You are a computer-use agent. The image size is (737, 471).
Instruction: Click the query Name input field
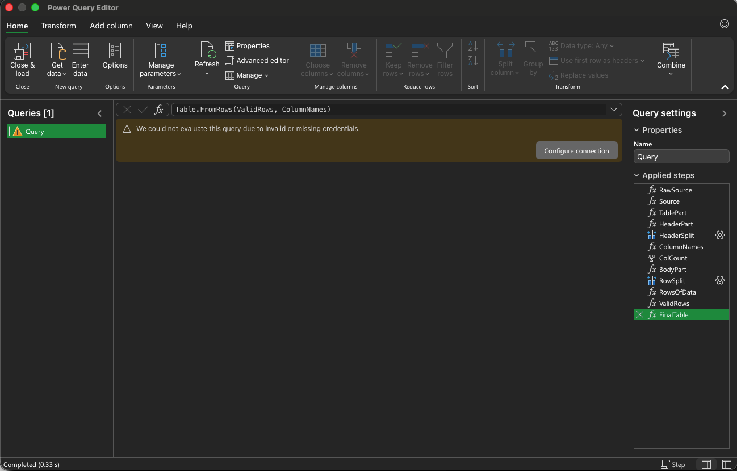681,157
